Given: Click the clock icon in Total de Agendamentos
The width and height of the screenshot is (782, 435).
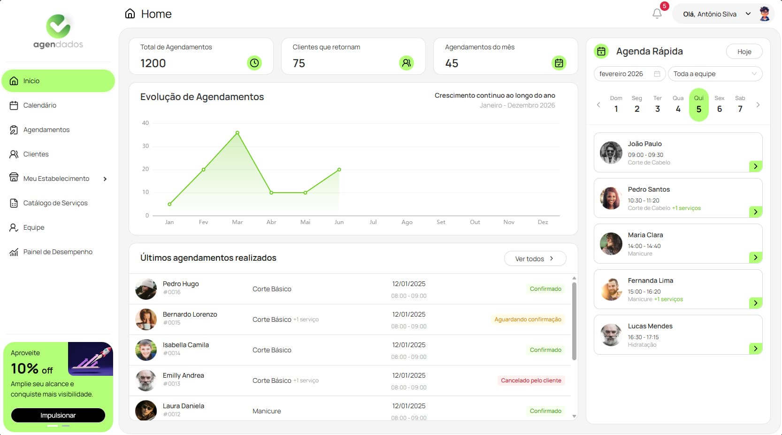Looking at the screenshot, I should coord(254,63).
